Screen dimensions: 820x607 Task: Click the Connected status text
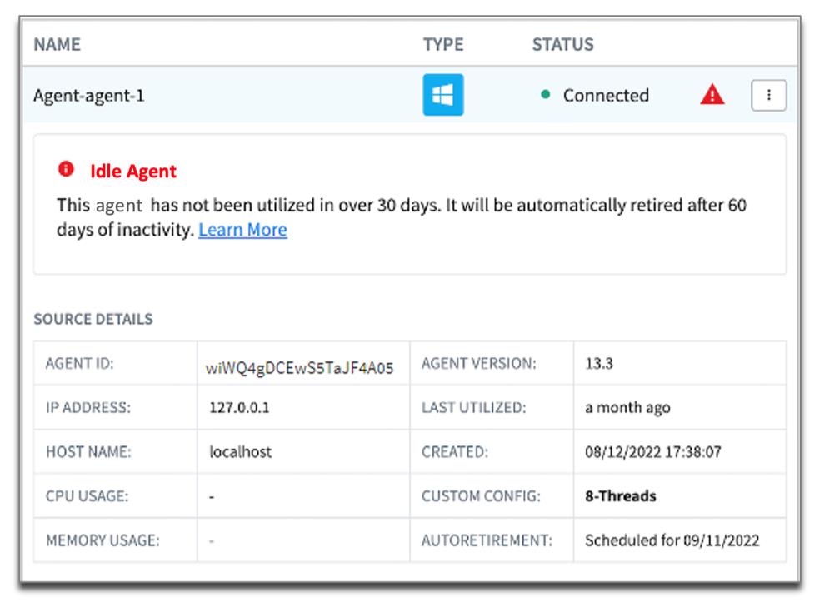click(x=606, y=95)
